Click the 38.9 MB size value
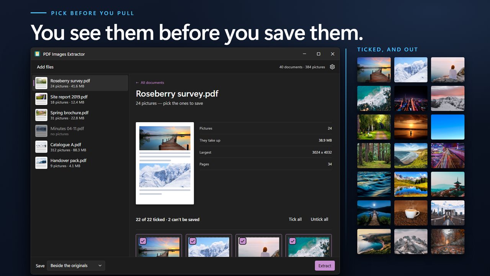This screenshot has width=490, height=276. 325,140
